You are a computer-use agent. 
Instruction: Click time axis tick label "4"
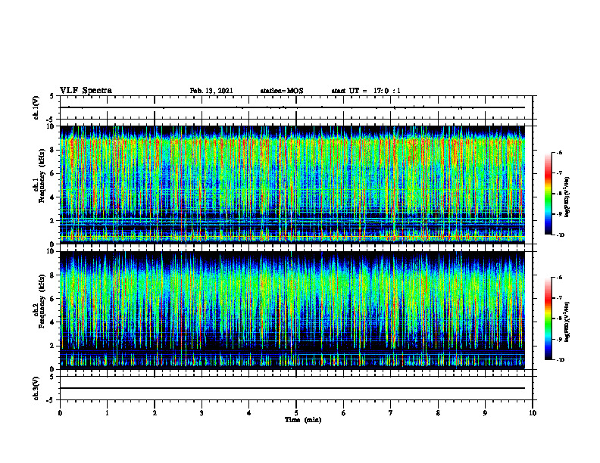(249, 413)
